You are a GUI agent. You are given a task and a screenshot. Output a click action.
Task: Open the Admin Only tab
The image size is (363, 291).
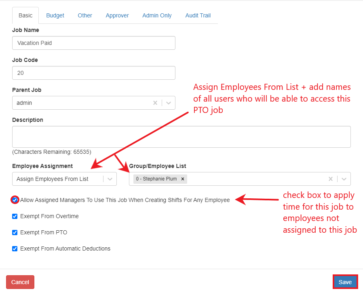(x=157, y=15)
